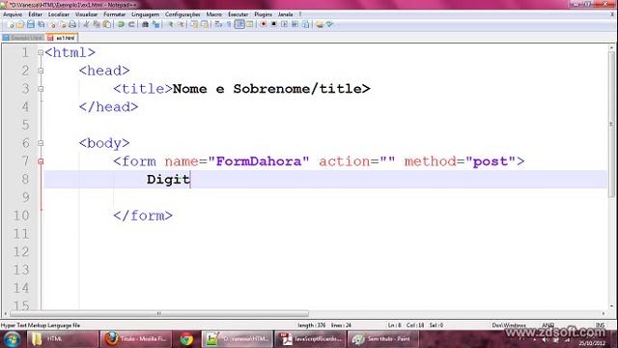Paste clipboard using the Paste toolbar icon
The width and height of the screenshot is (618, 348).
point(107,24)
